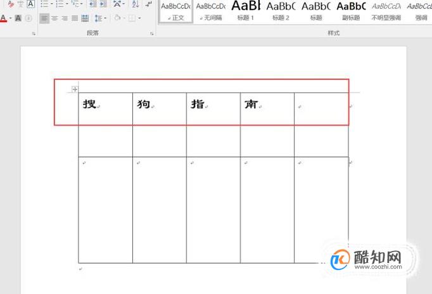This screenshot has width=432, height=294.
Task: Click the phonetic guide icon
Action: coord(20,4)
